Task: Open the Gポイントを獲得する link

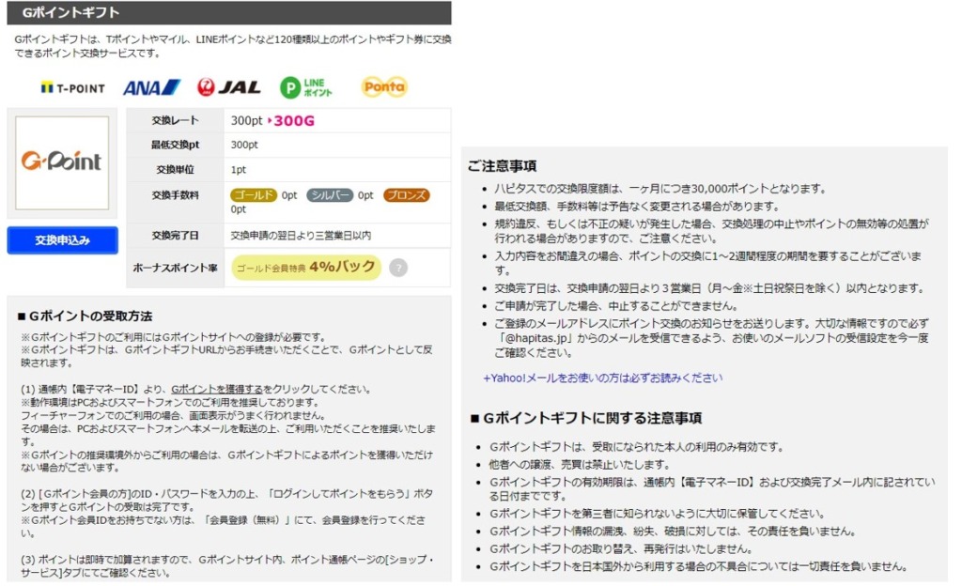Action: (x=217, y=389)
